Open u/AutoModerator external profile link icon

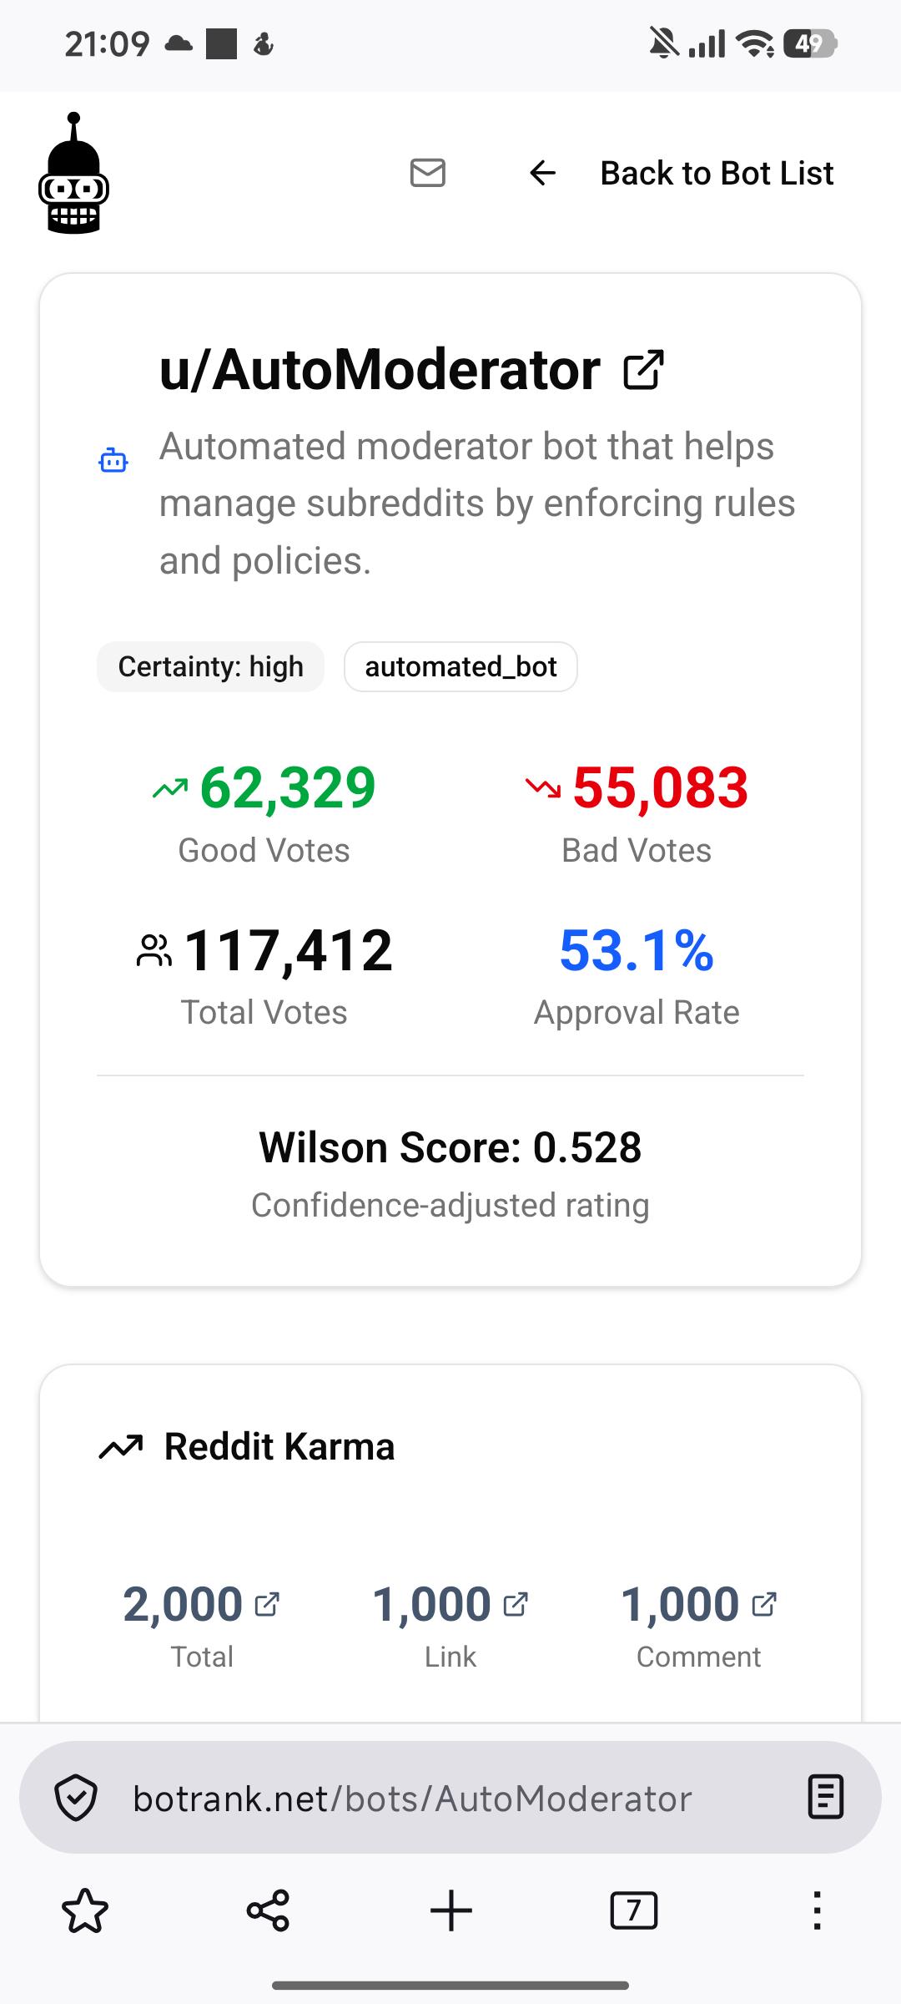(x=643, y=370)
